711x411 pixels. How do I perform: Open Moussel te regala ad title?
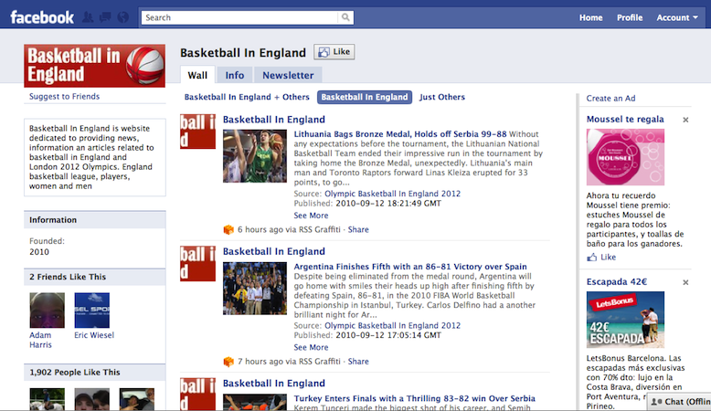tap(625, 119)
